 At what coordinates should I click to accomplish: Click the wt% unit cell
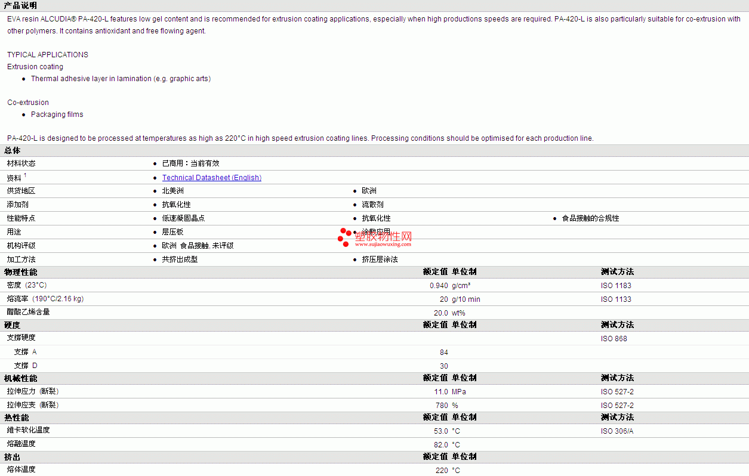[x=458, y=313]
